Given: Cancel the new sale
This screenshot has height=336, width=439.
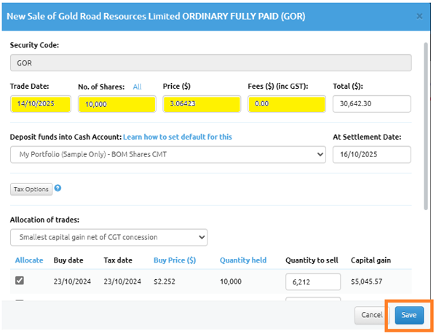Looking at the screenshot, I should click(372, 315).
